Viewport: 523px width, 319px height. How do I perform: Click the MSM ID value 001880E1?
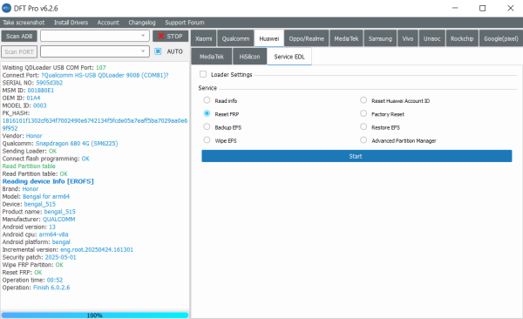tap(40, 91)
